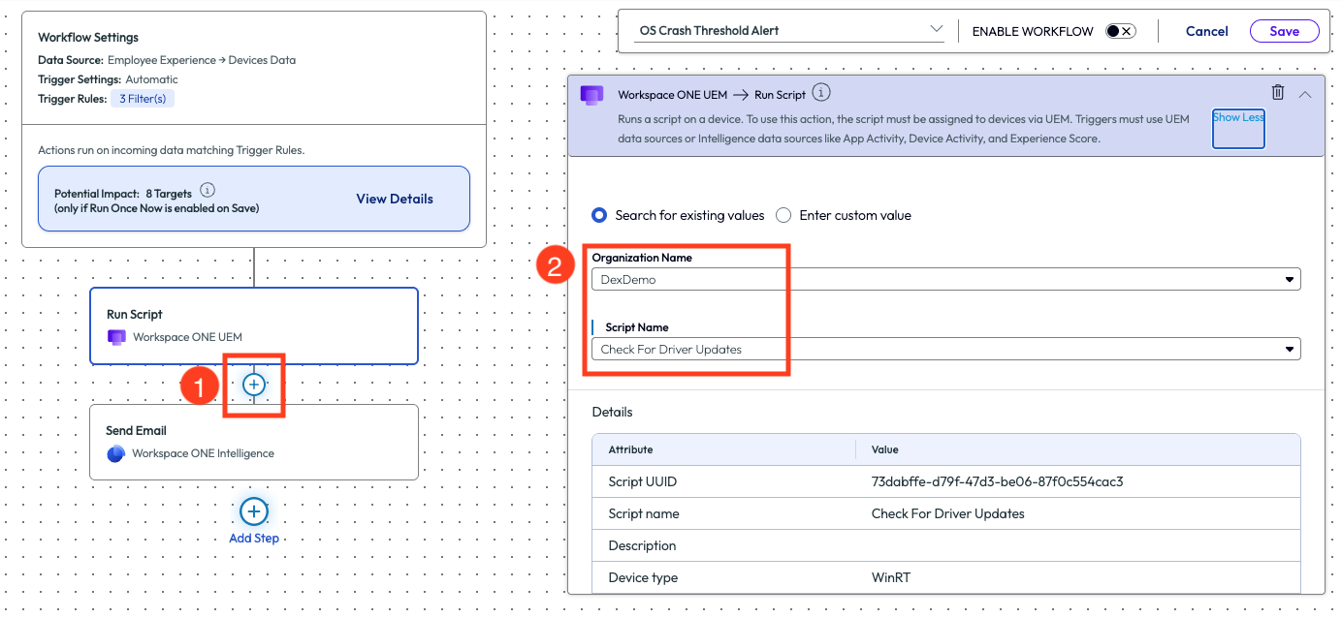Toggle the Enable Workflow switch

click(x=1120, y=31)
